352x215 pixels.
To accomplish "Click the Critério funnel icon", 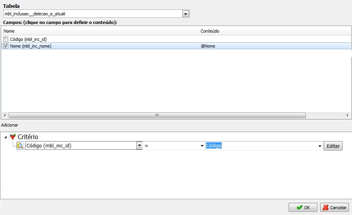I will [x=12, y=137].
